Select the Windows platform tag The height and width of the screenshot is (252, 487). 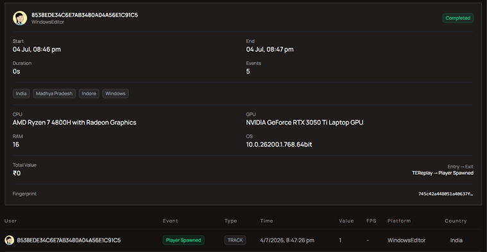[x=115, y=93]
